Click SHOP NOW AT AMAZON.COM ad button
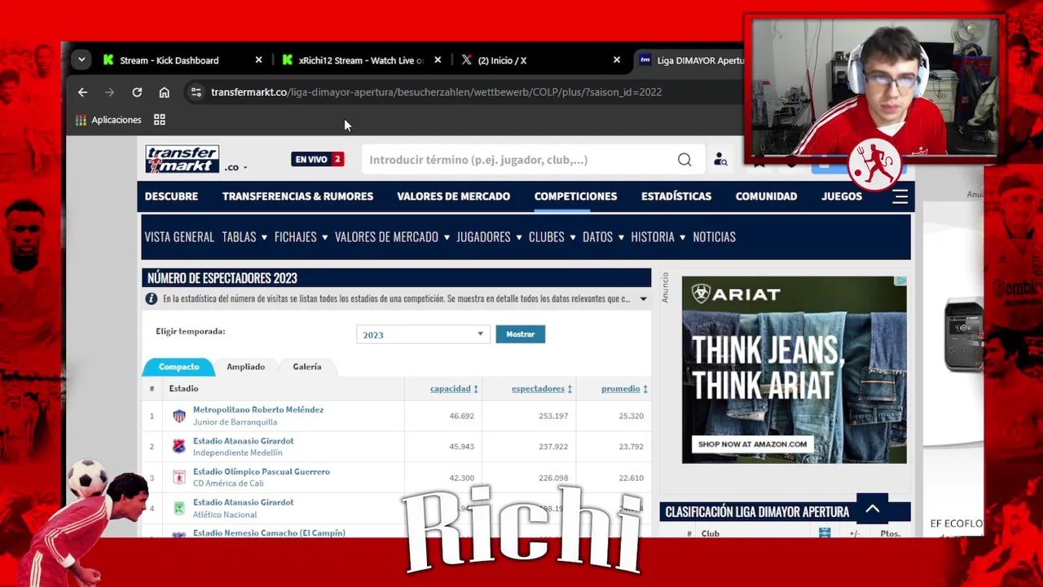Image resolution: width=1043 pixels, height=587 pixels. tap(752, 444)
